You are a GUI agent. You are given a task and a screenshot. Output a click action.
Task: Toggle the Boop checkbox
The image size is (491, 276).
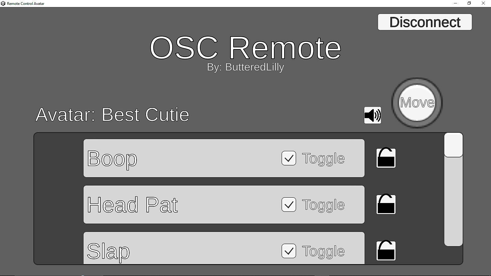tap(289, 158)
